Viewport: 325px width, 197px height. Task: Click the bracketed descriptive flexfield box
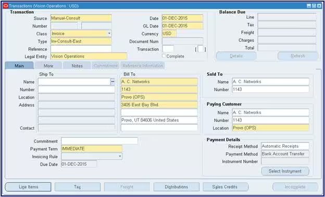point(201,49)
